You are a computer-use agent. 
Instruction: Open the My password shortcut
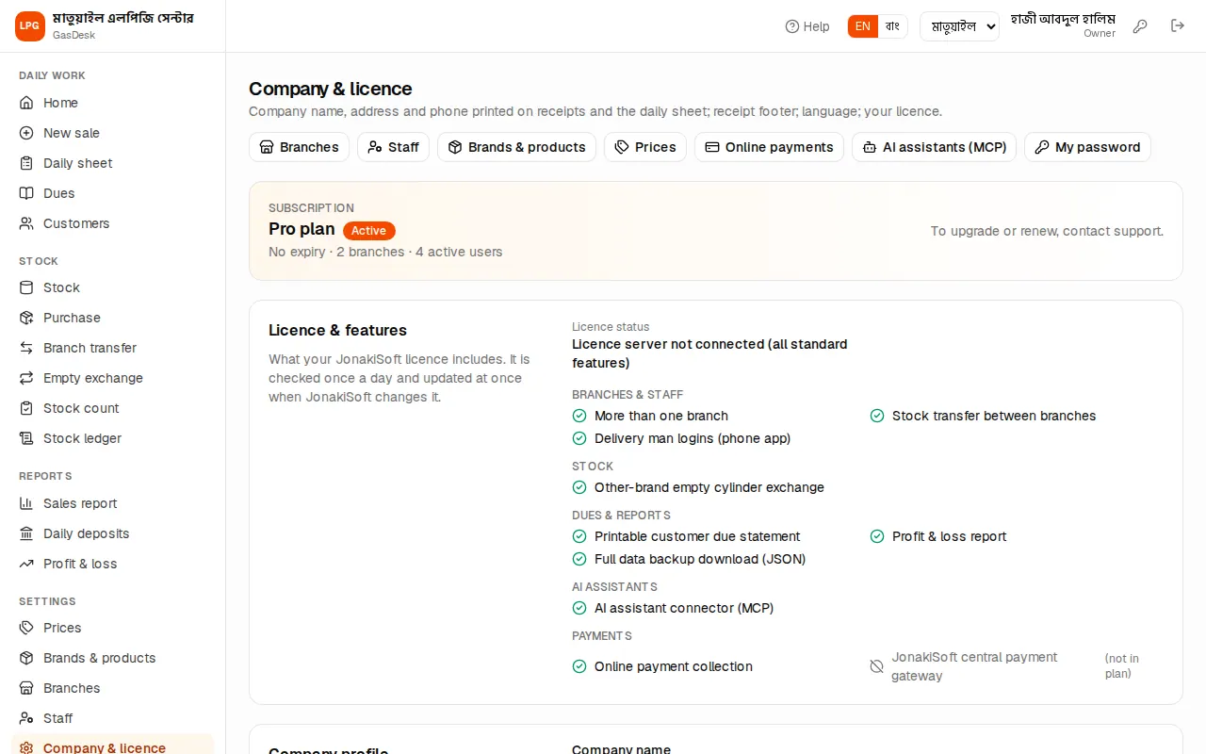tap(1087, 147)
